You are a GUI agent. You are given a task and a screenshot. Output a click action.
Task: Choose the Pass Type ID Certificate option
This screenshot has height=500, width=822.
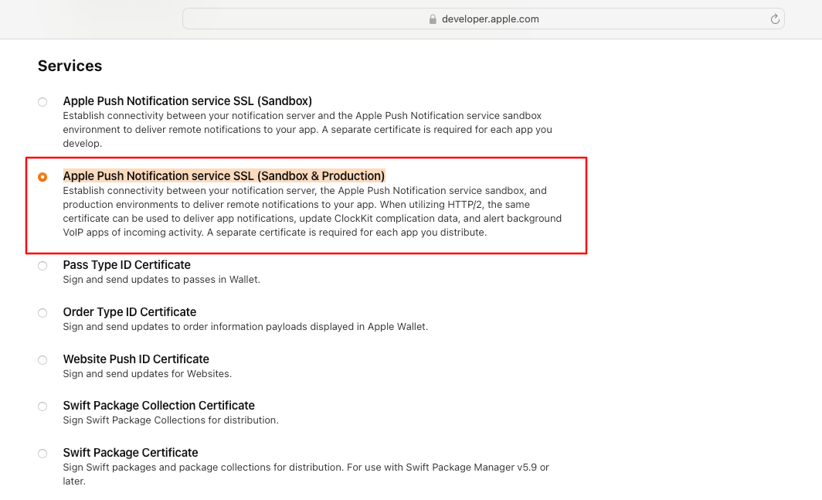42,266
